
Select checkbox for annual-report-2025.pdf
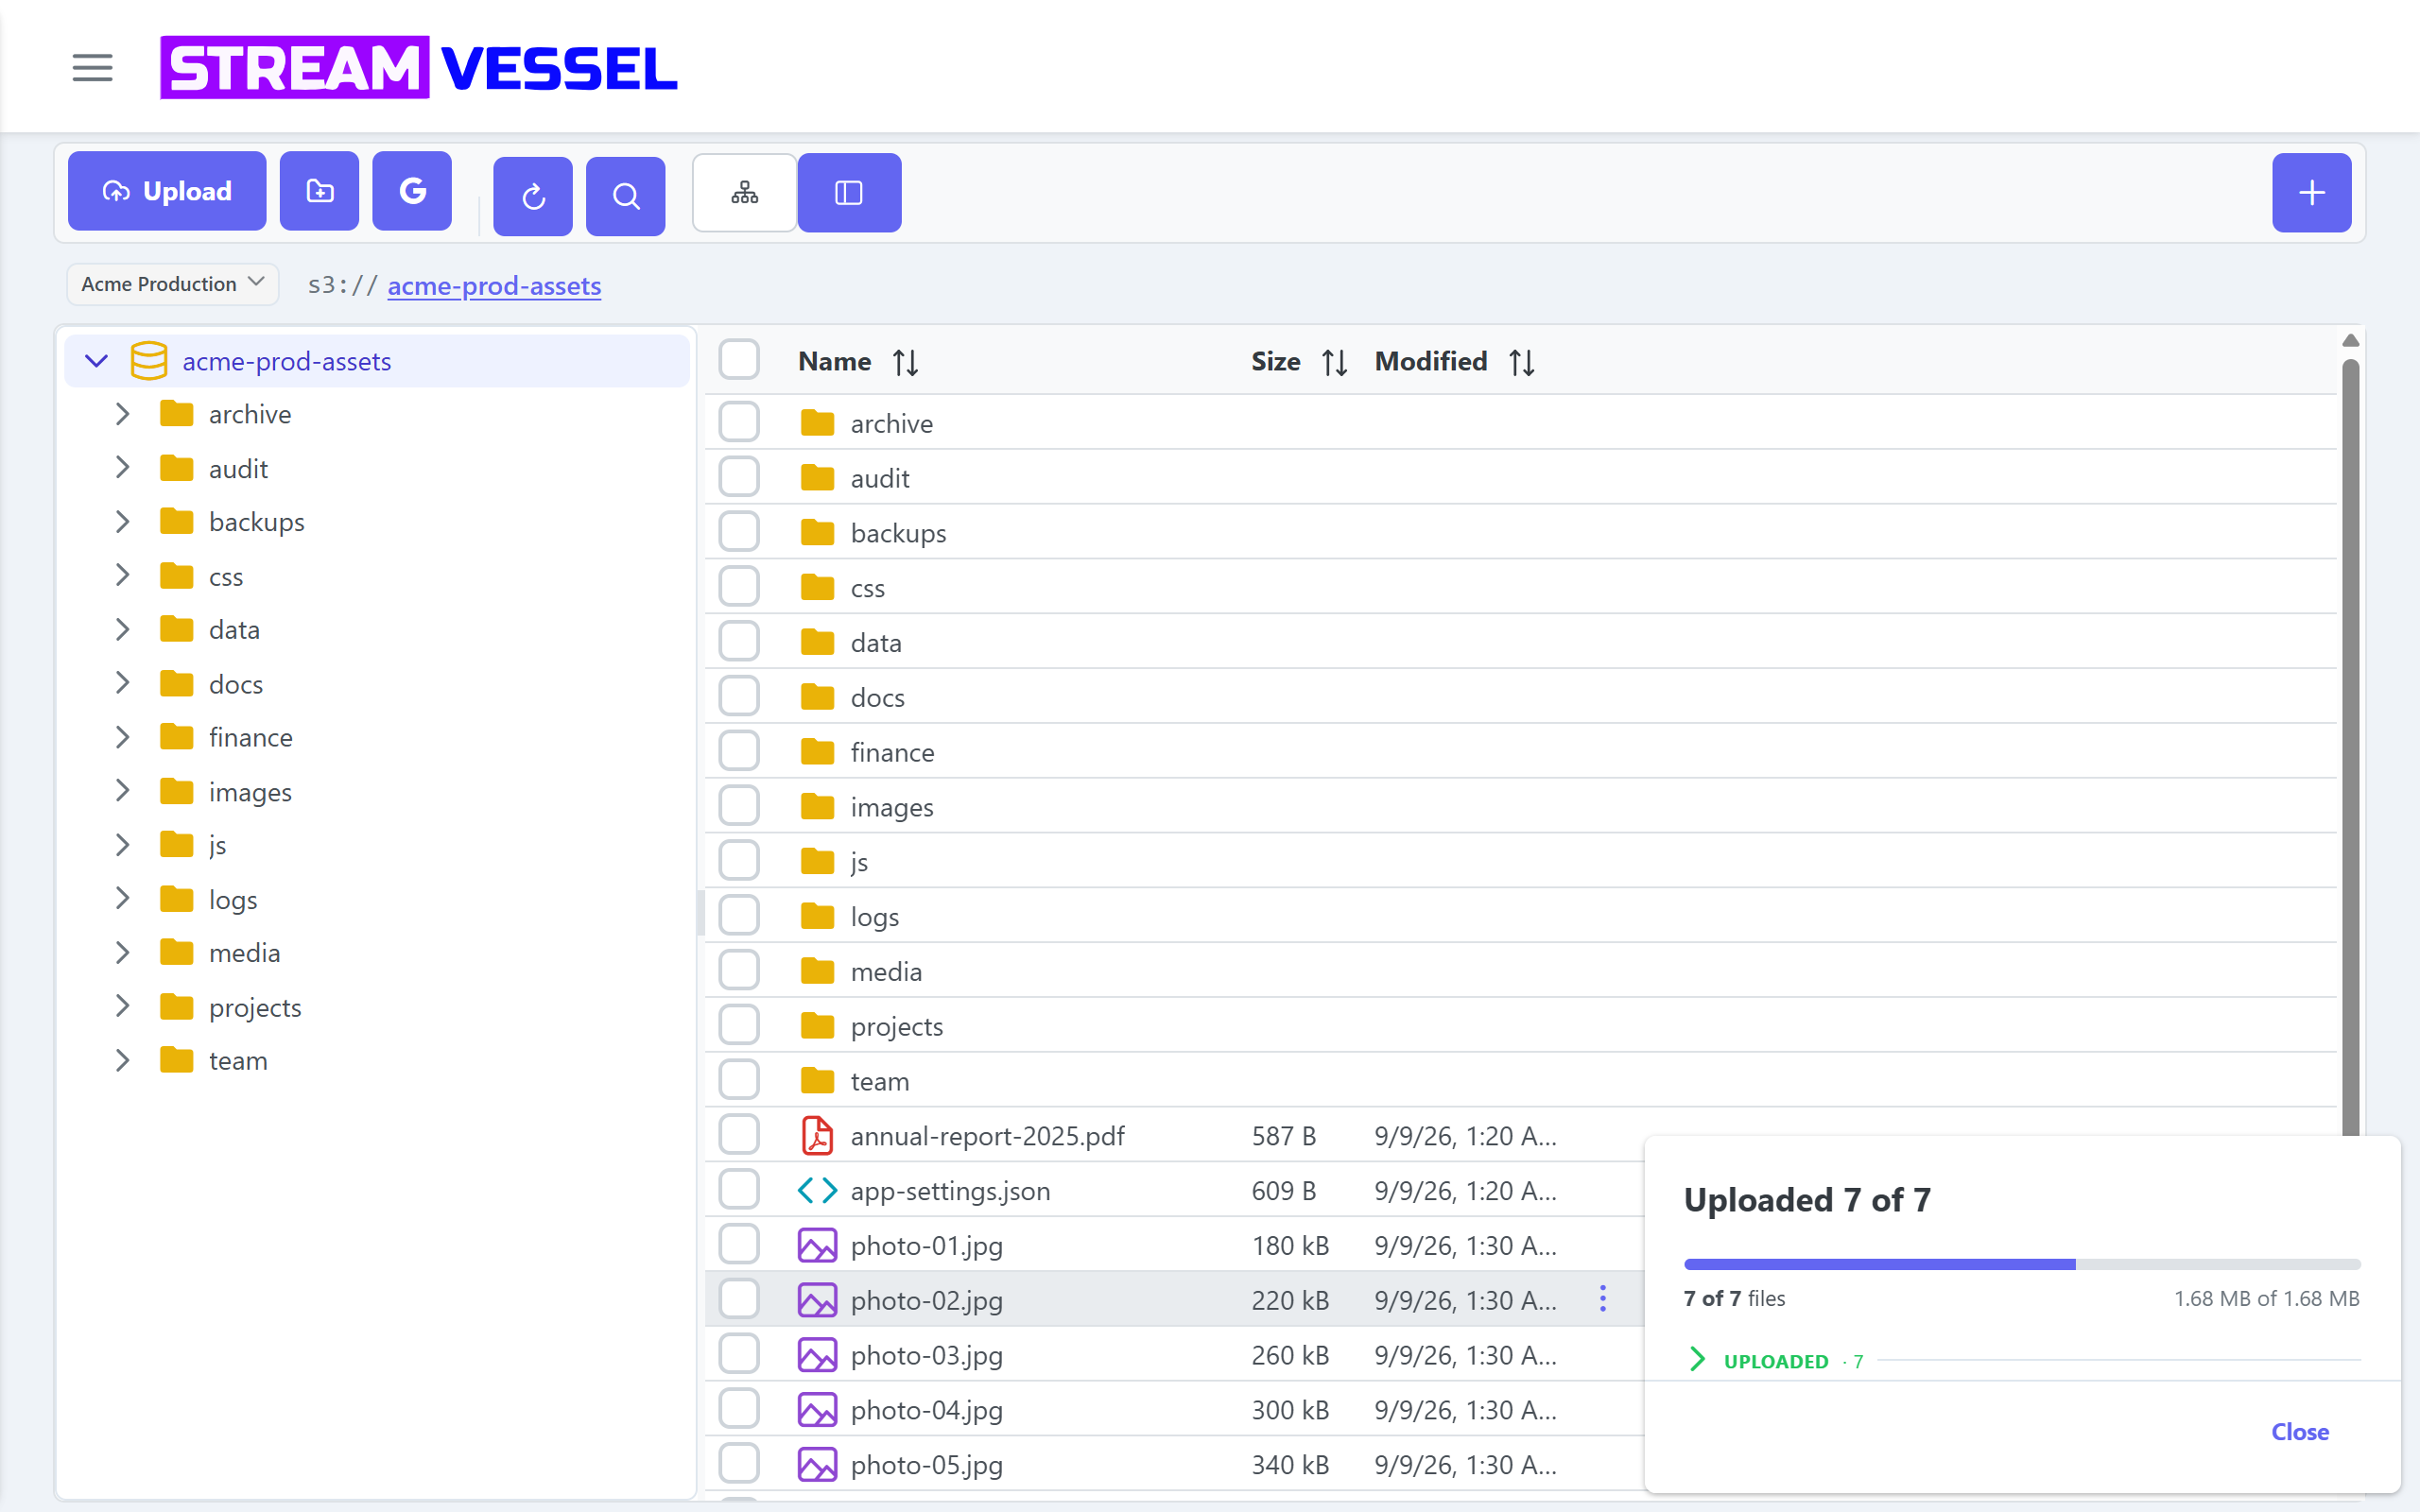tap(739, 1135)
